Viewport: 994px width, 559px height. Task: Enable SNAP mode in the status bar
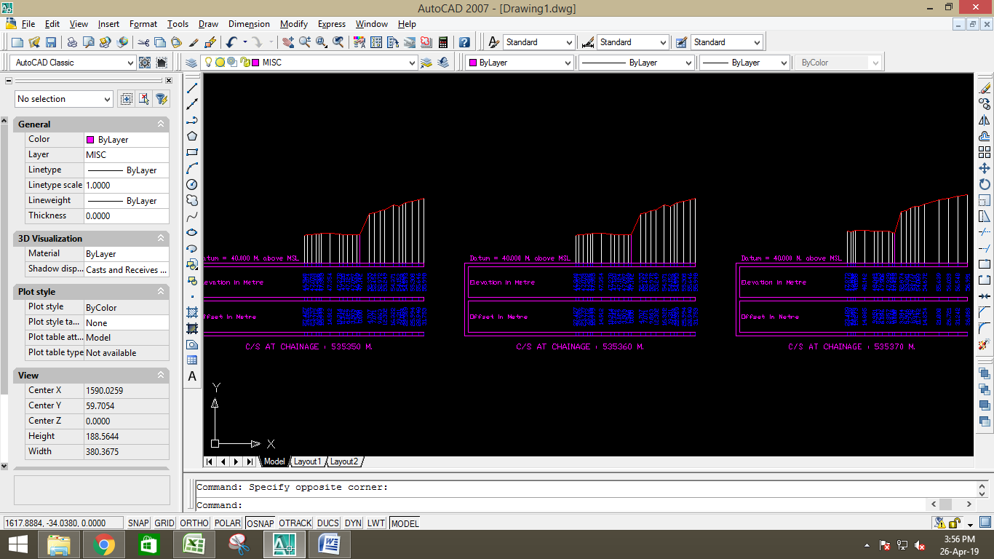click(137, 523)
